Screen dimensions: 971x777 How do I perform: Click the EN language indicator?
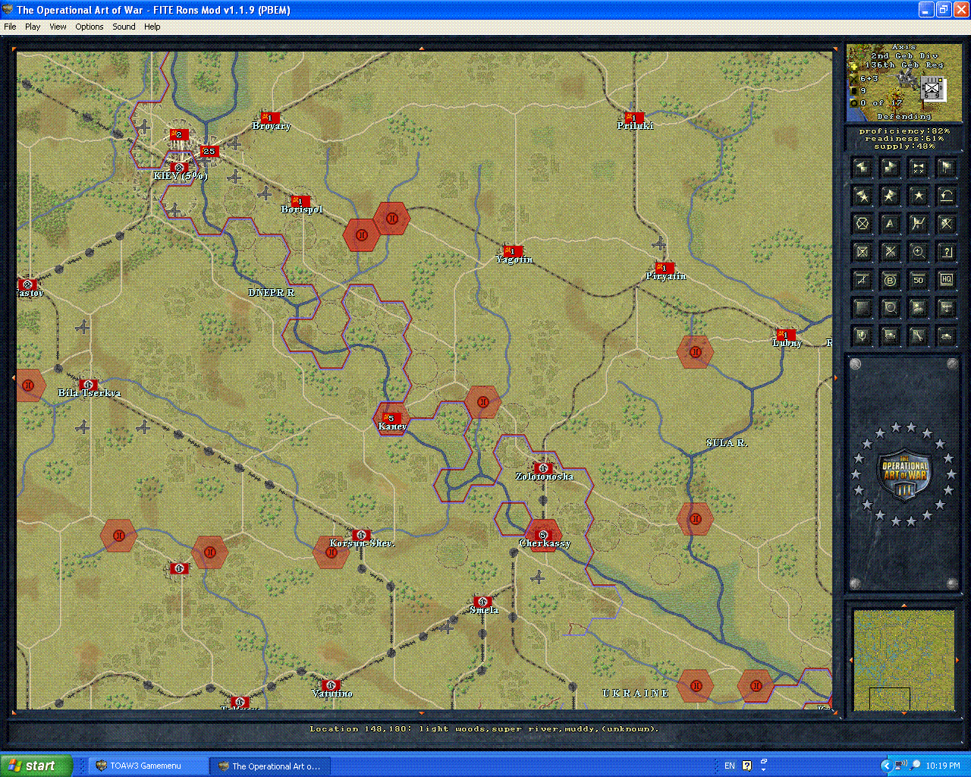(730, 766)
